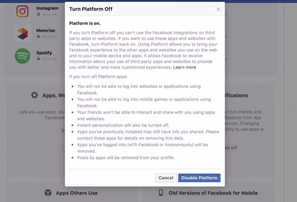
Task: Click the phone icon beside Old Versions heading
Action: [161, 193]
